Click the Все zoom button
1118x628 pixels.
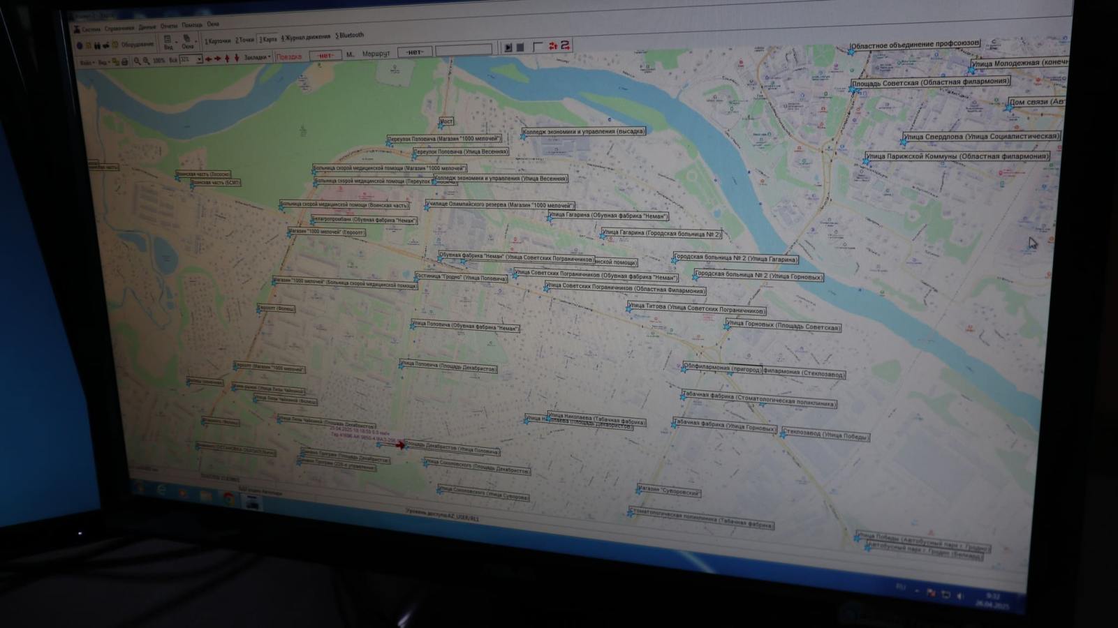(173, 60)
